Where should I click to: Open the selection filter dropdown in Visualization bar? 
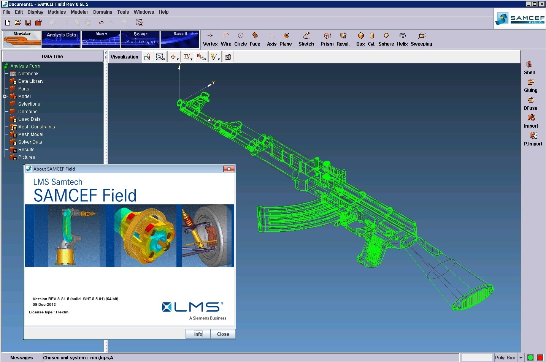215,57
